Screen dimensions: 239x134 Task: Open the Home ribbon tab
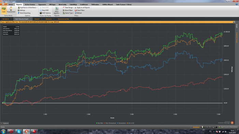click(11, 4)
